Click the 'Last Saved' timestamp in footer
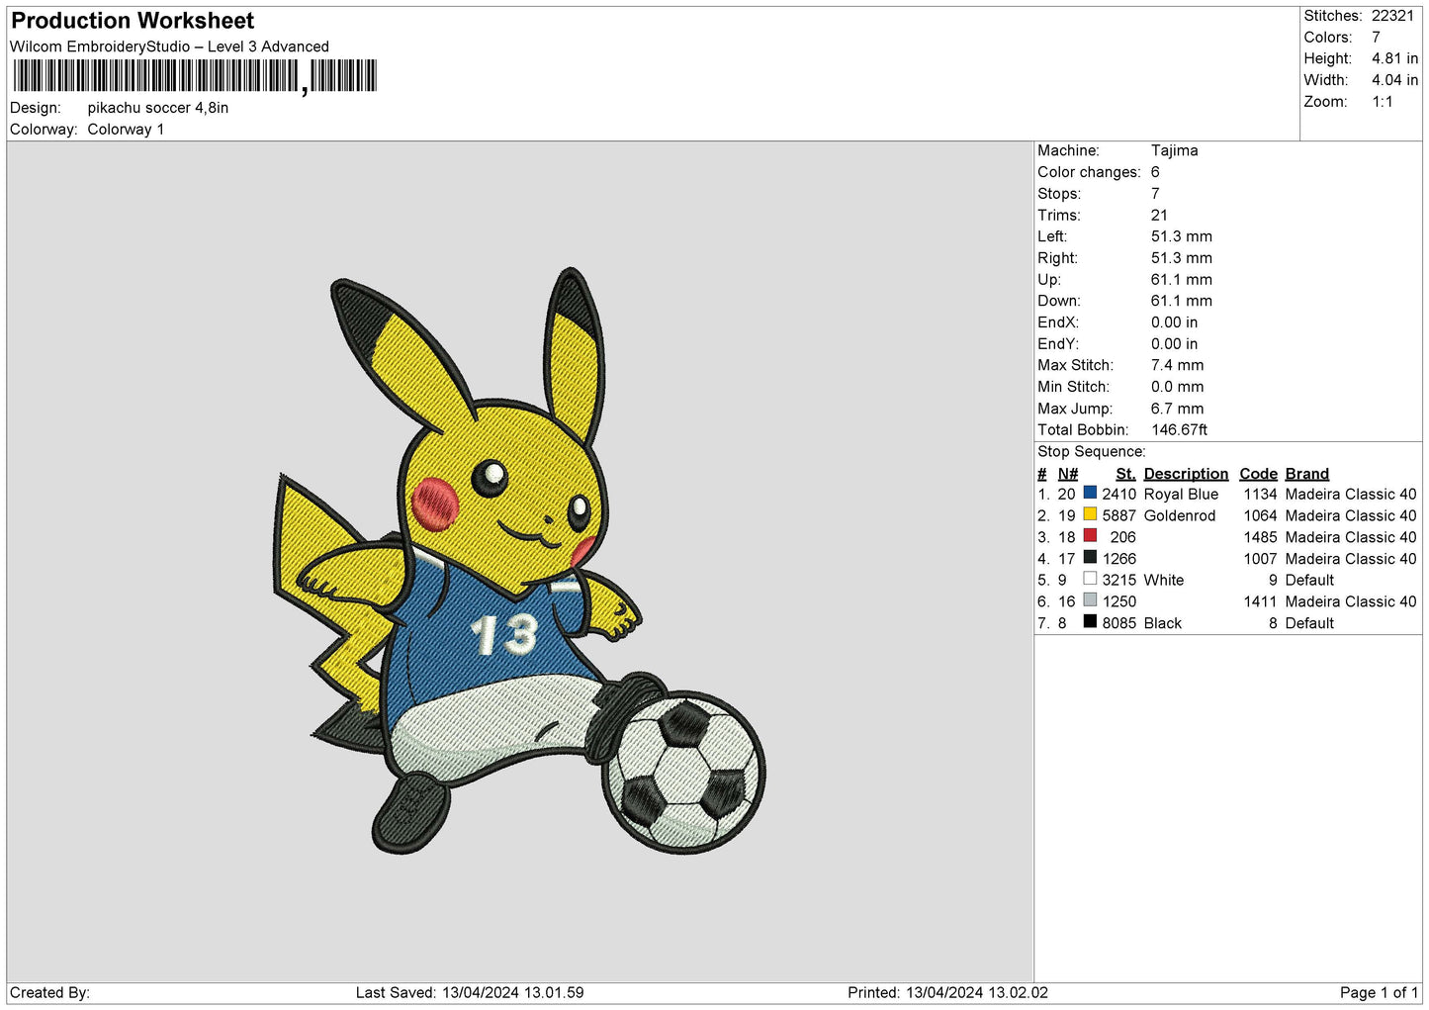Image resolution: width=1429 pixels, height=1010 pixels. pyautogui.click(x=470, y=992)
